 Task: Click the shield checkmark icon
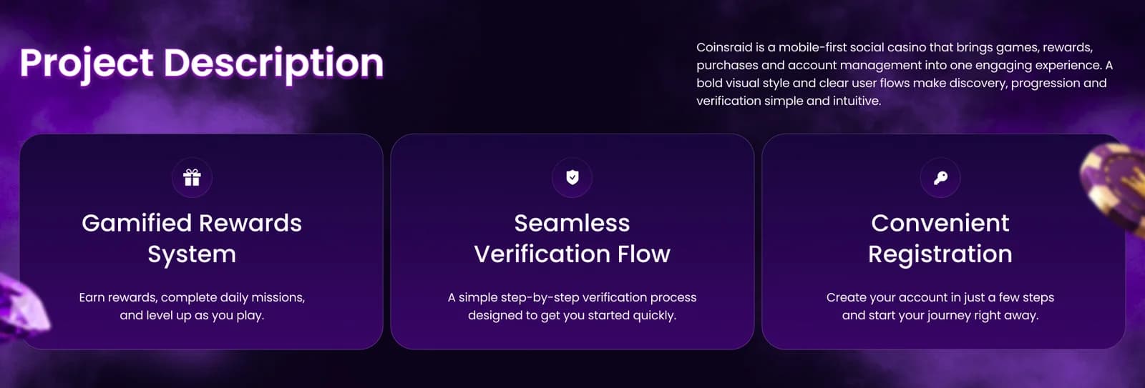pyautogui.click(x=572, y=177)
